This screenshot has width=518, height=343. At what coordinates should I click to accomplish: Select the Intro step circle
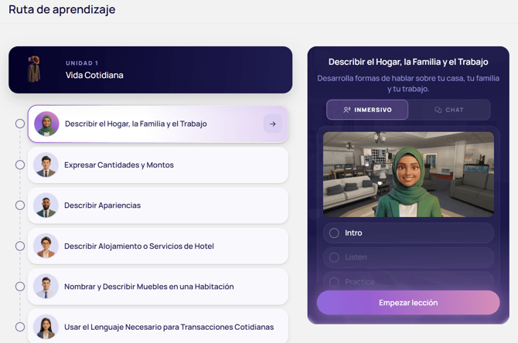[x=334, y=233]
